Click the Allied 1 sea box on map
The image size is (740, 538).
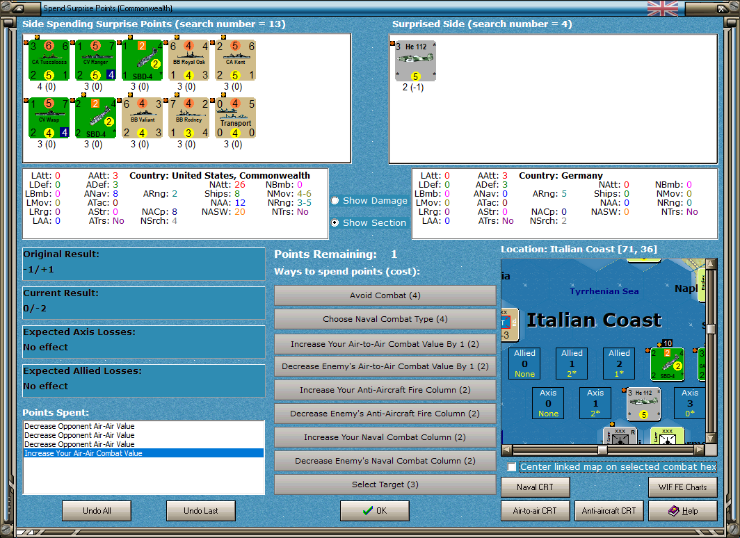pyautogui.click(x=572, y=363)
